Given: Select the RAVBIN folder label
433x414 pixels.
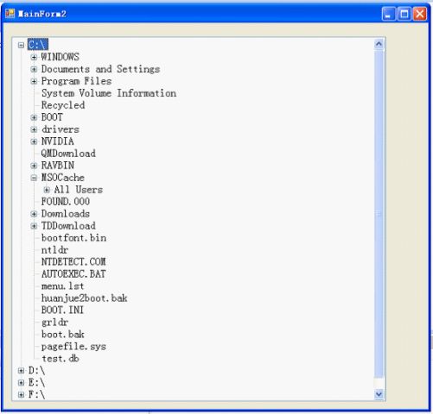Looking at the screenshot, I should click(58, 166).
